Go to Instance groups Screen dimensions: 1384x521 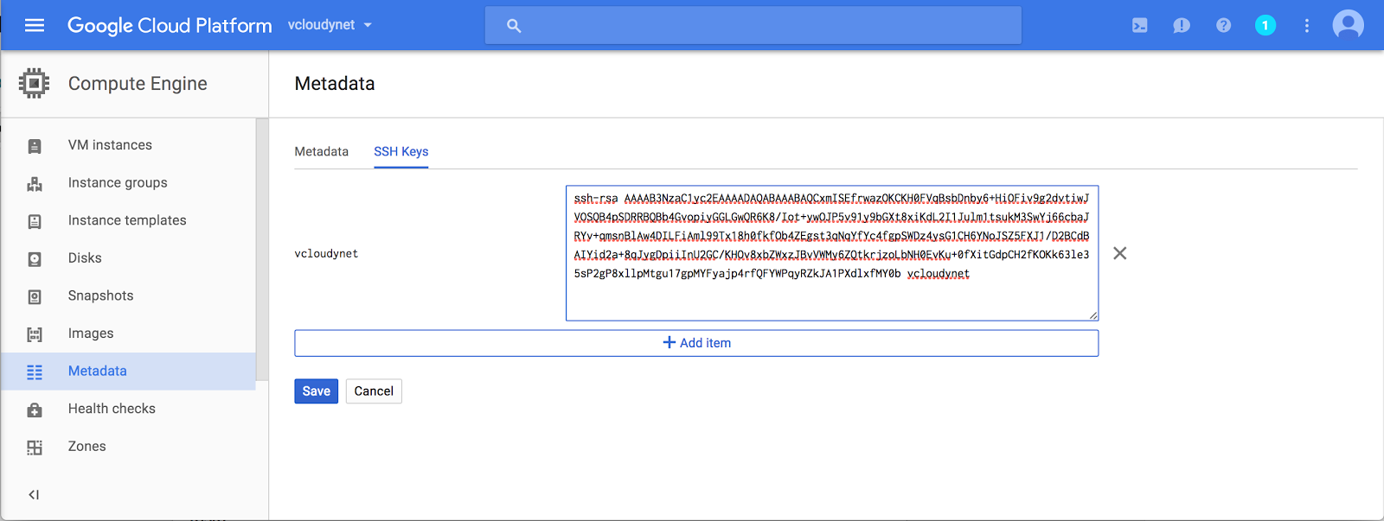coord(118,182)
